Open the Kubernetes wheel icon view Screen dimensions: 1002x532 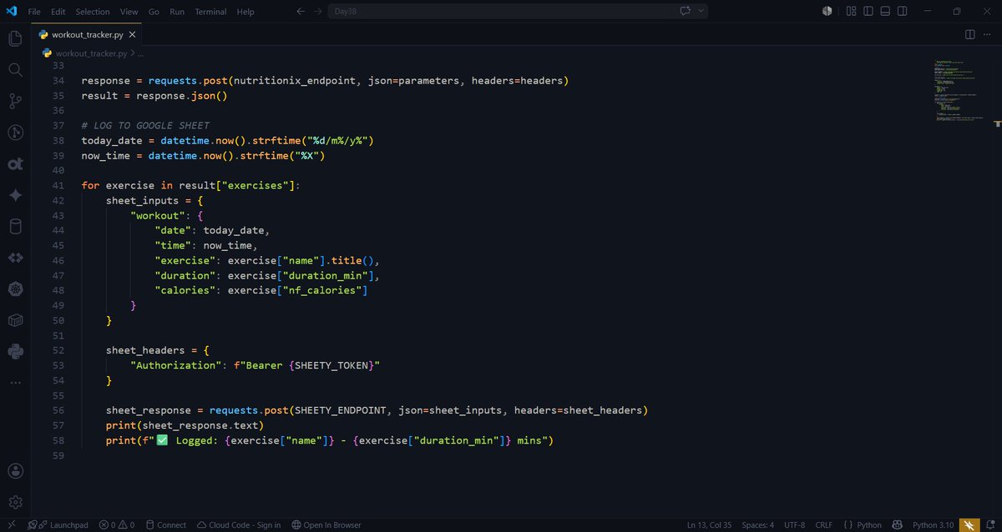point(15,289)
